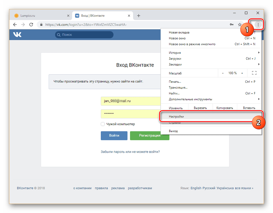The image size is (273, 213).
Task: Switch language to Українська
Action: [225, 188]
